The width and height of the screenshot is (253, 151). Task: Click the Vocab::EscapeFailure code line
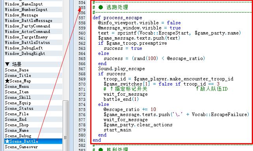point(177,115)
